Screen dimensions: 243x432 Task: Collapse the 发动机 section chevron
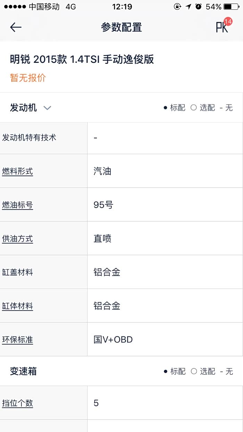point(47,108)
